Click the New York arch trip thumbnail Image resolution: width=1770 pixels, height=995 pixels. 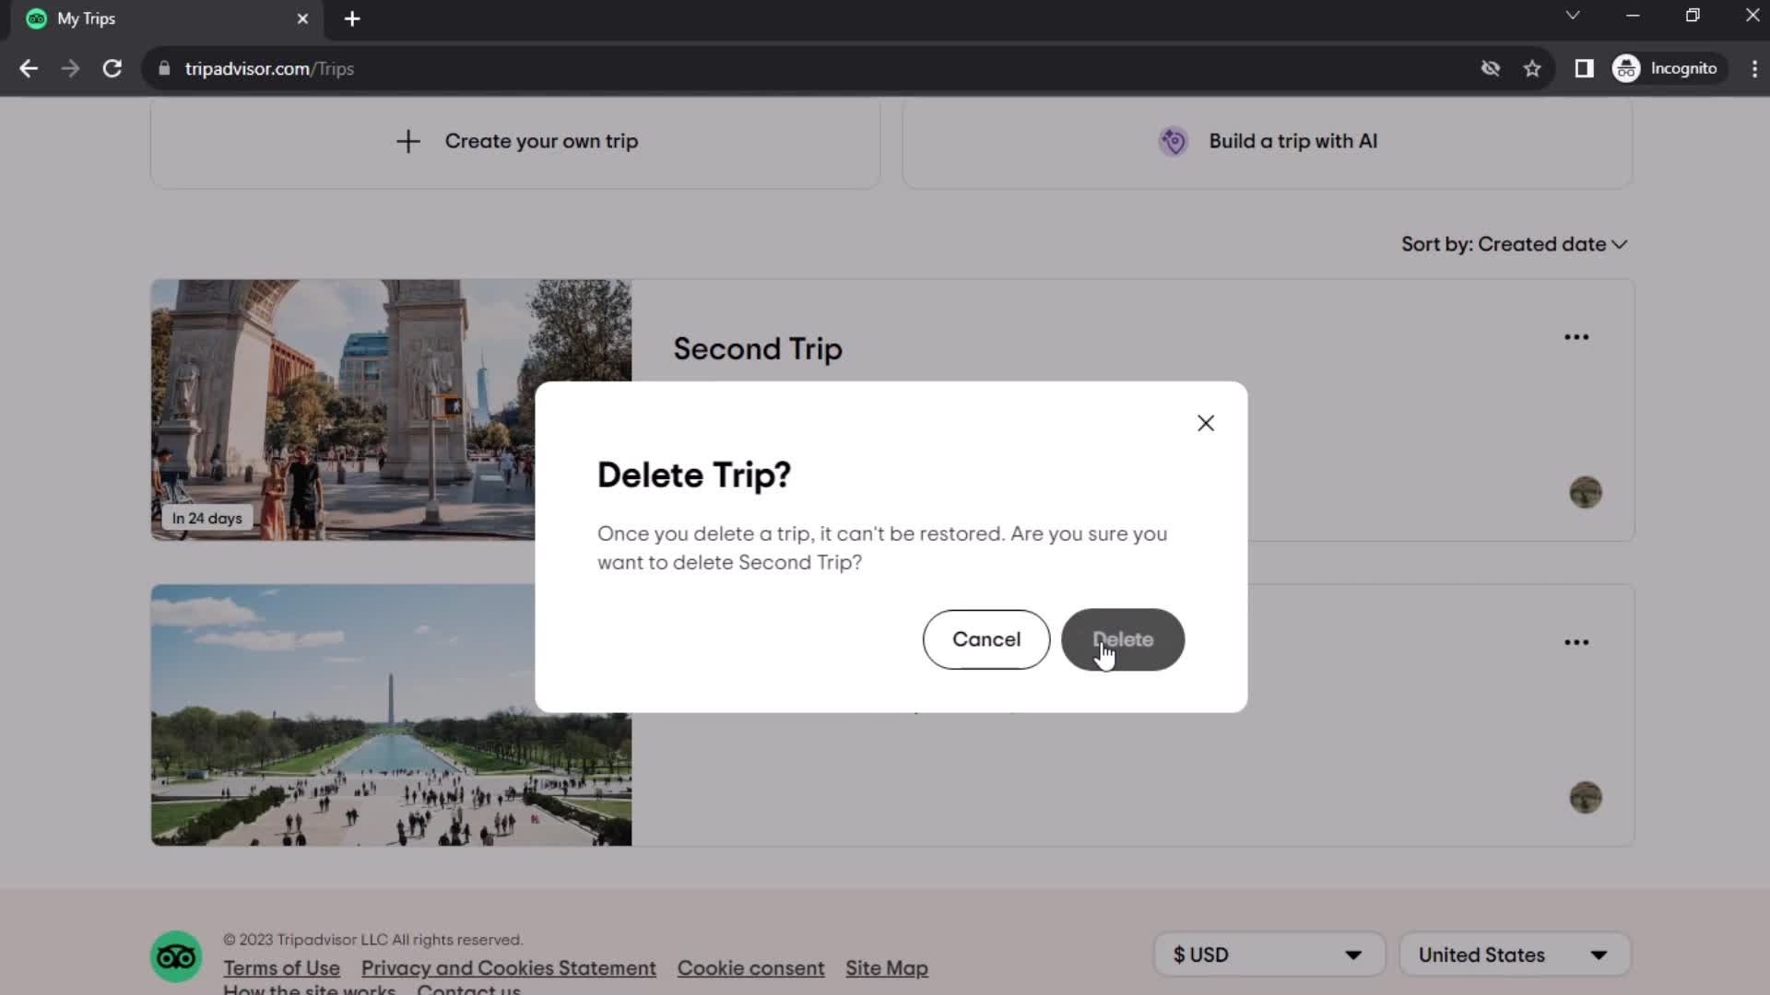[x=392, y=409]
